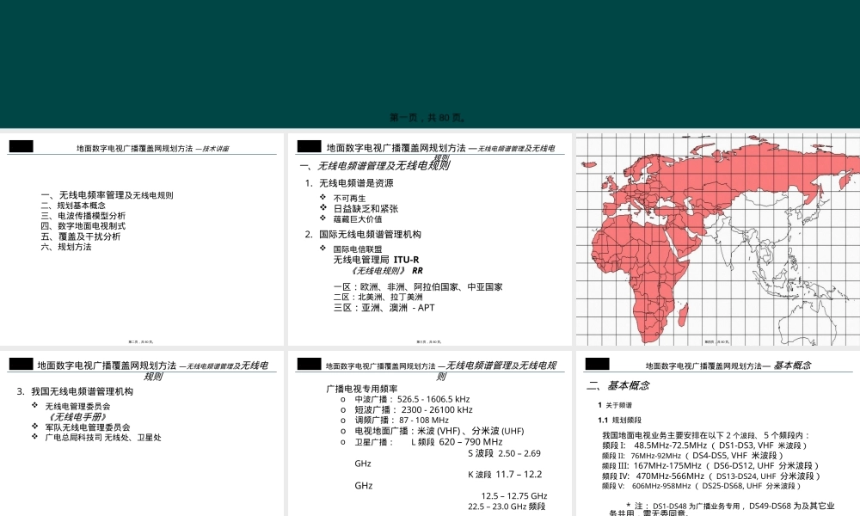Click the subheading '1 关于频谱'

pos(615,405)
